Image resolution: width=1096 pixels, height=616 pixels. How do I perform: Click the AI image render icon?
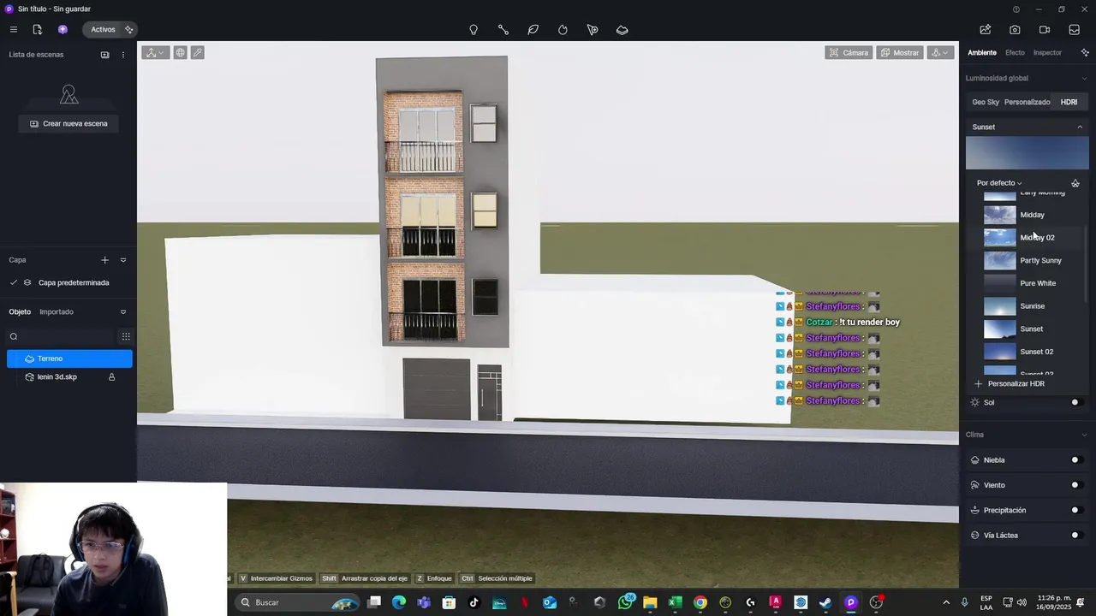(986, 29)
